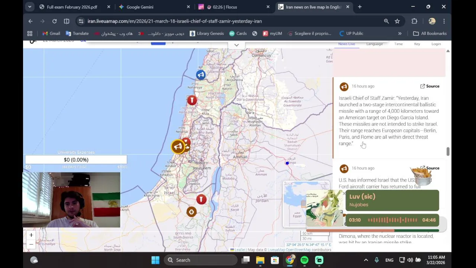Screen dimensions: 476x268
Task: Click the brown medical cross marker near Dimona
Action: point(192,212)
